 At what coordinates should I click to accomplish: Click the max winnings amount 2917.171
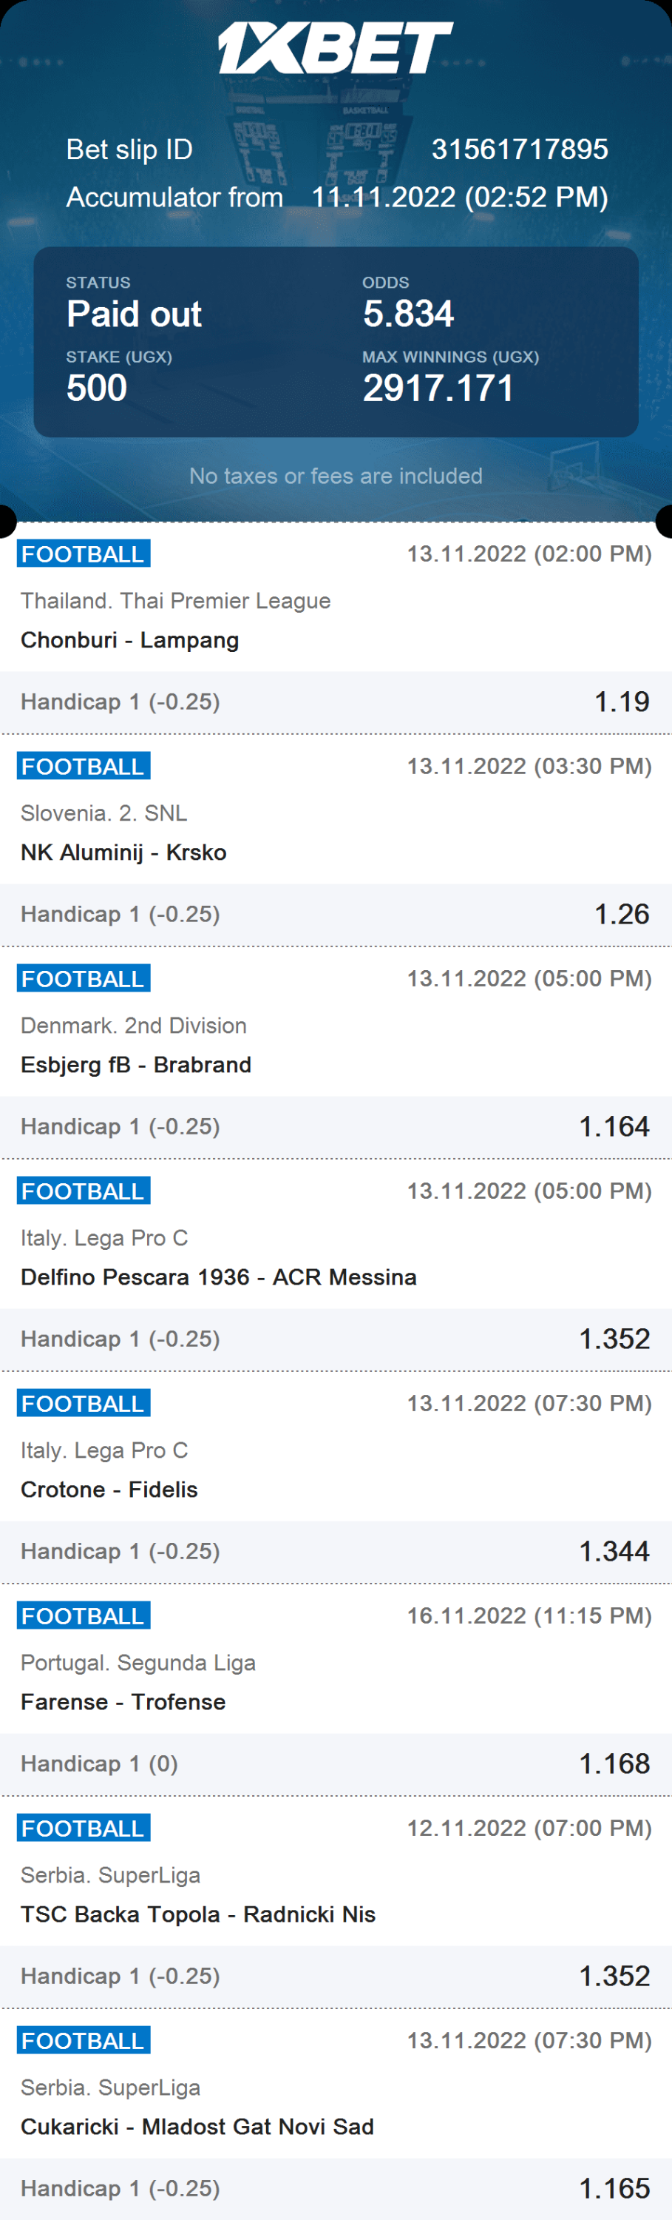click(438, 388)
